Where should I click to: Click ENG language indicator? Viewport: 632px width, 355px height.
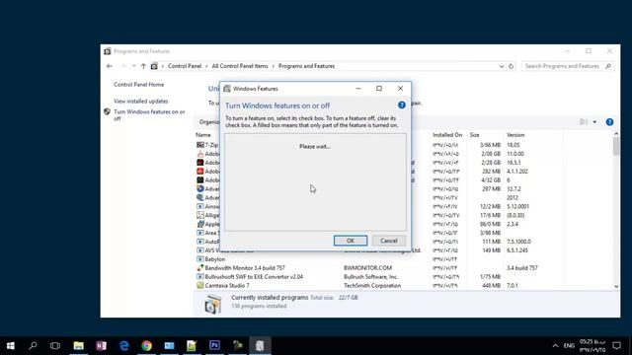pos(569,346)
